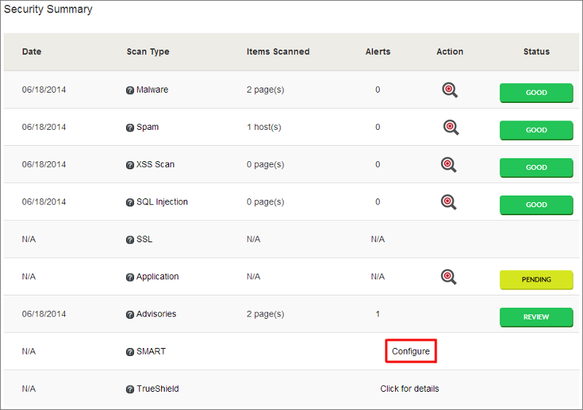
Task: Open scan details for Spam row
Action: pyautogui.click(x=450, y=127)
